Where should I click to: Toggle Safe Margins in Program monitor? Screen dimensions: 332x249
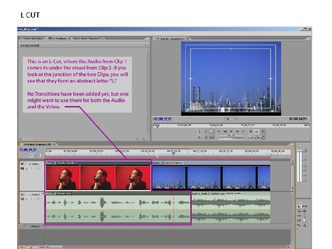point(257,131)
